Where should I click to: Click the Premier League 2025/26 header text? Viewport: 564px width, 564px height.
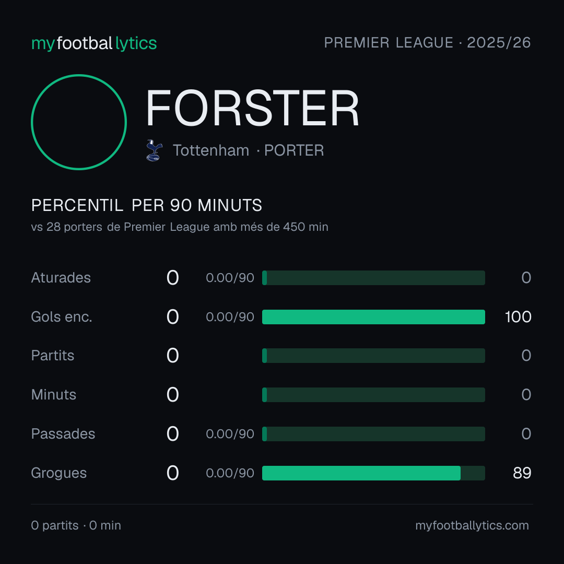click(427, 43)
